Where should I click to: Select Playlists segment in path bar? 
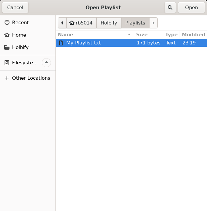(135, 23)
